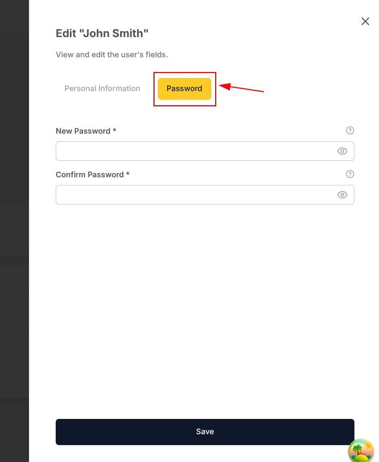Select the red arrow annotation beside Password

pos(241,87)
